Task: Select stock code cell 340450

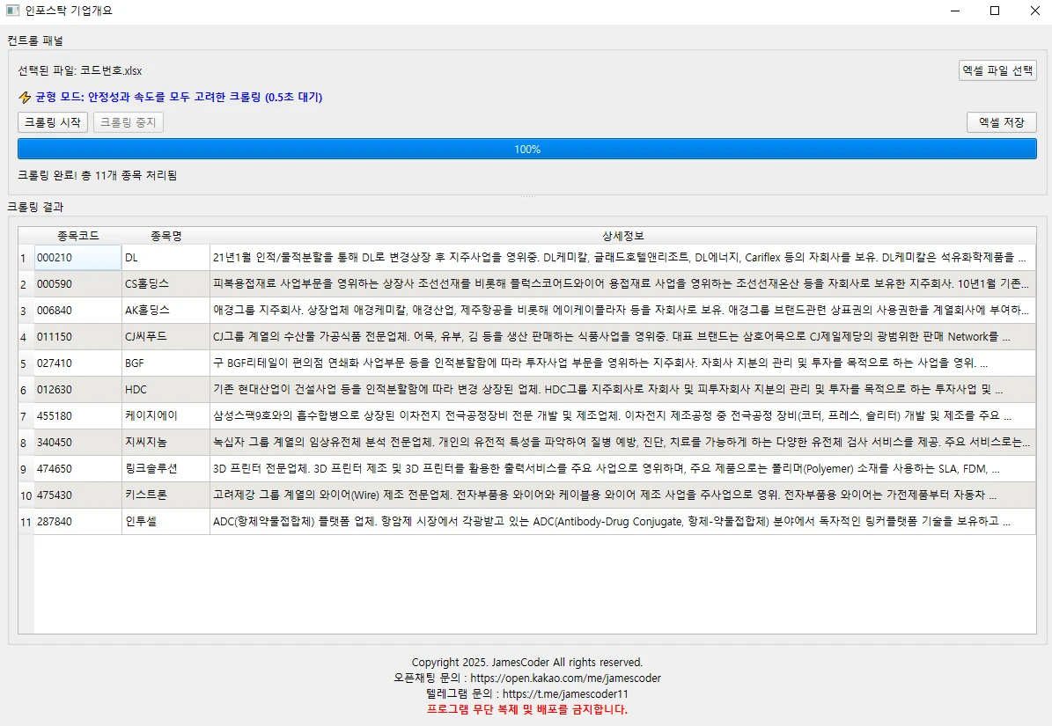Action: point(77,443)
